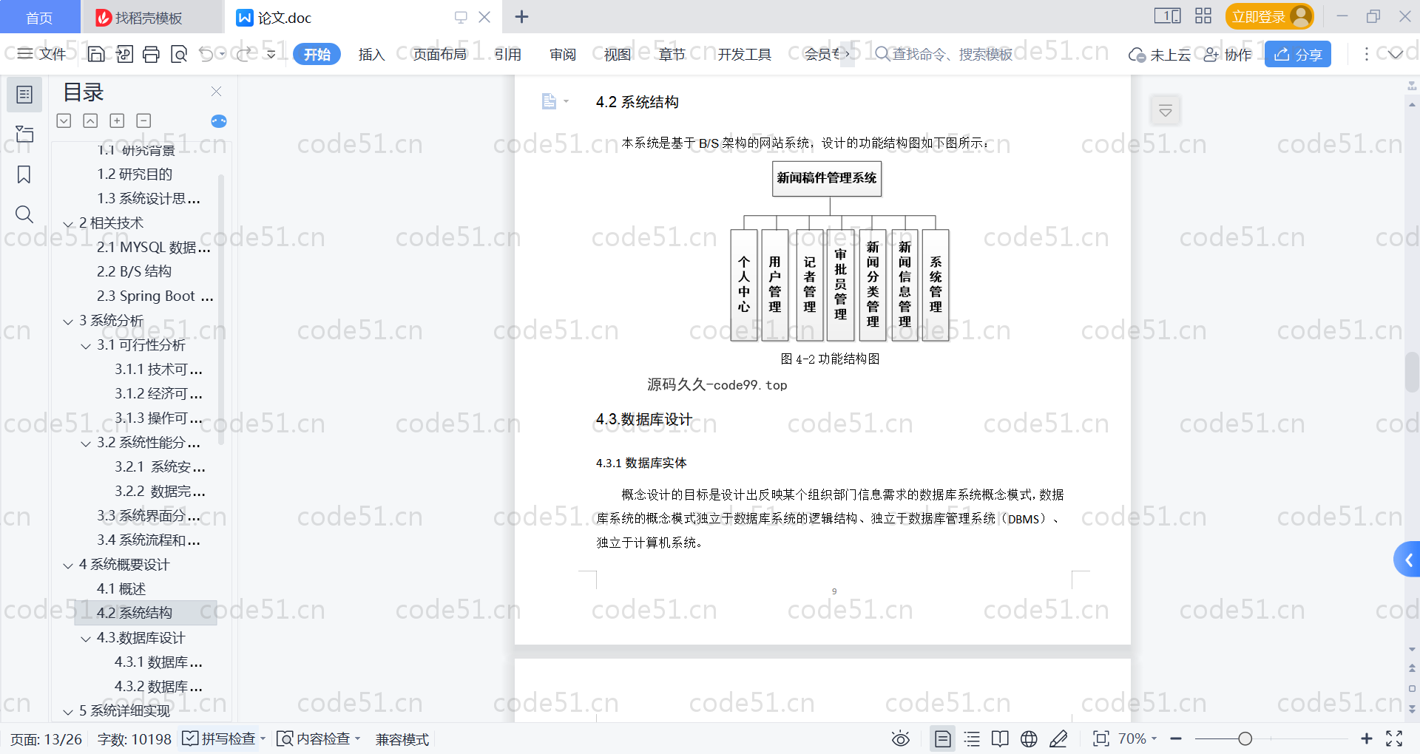Toggle 拼写检查 spell check
This screenshot has height=754, width=1420.
click(x=219, y=738)
